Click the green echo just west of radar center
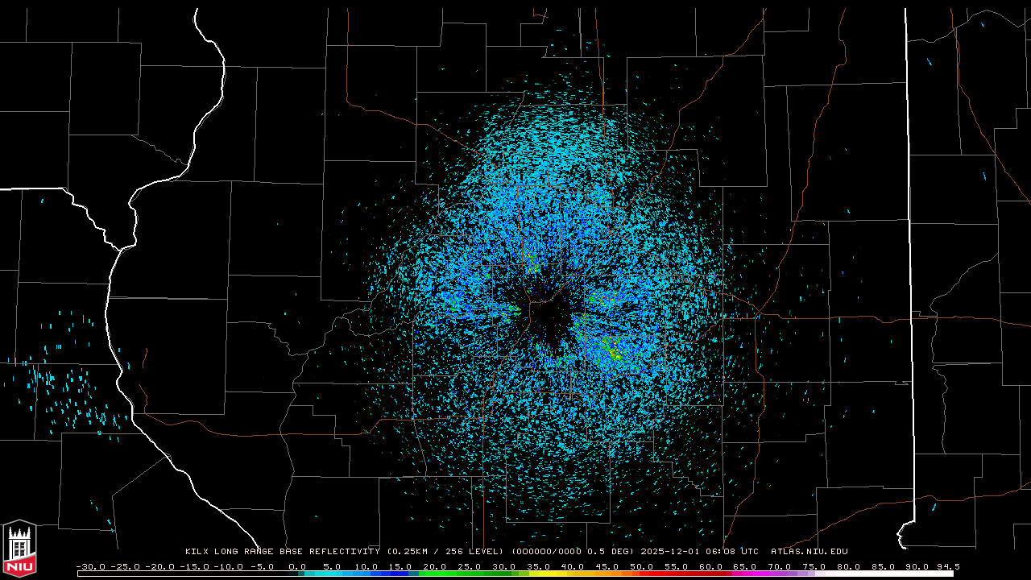 pos(511,310)
